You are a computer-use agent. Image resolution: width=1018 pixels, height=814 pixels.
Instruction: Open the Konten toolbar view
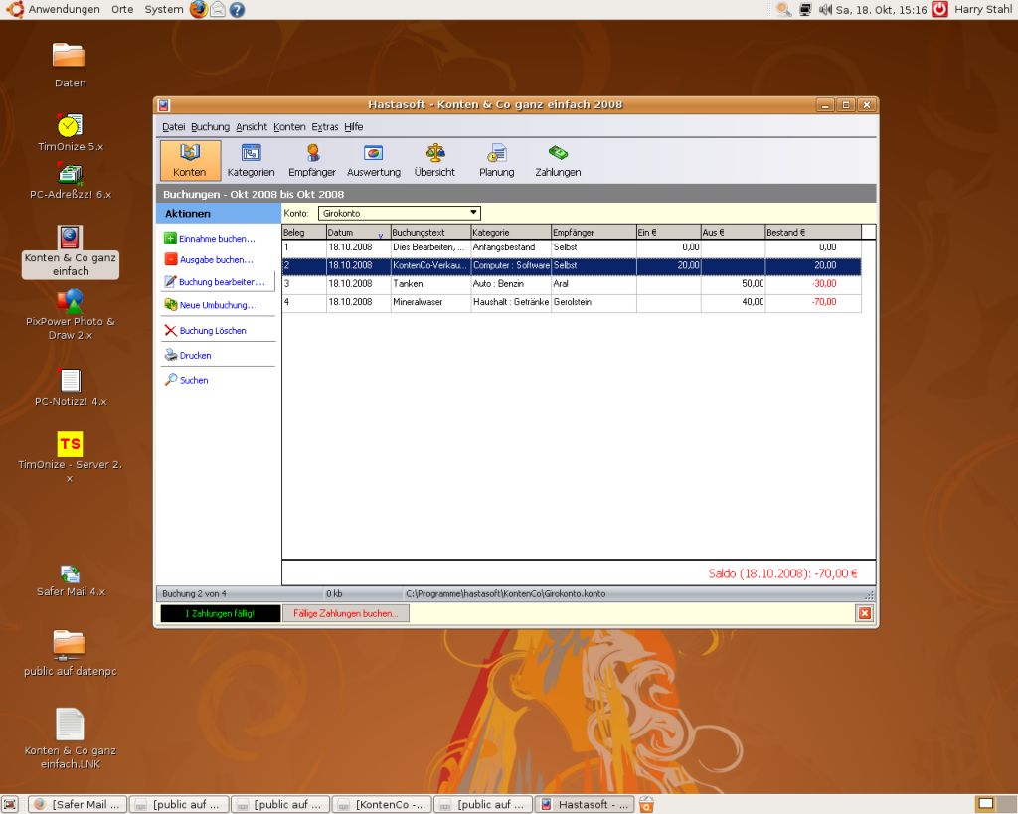(x=190, y=160)
